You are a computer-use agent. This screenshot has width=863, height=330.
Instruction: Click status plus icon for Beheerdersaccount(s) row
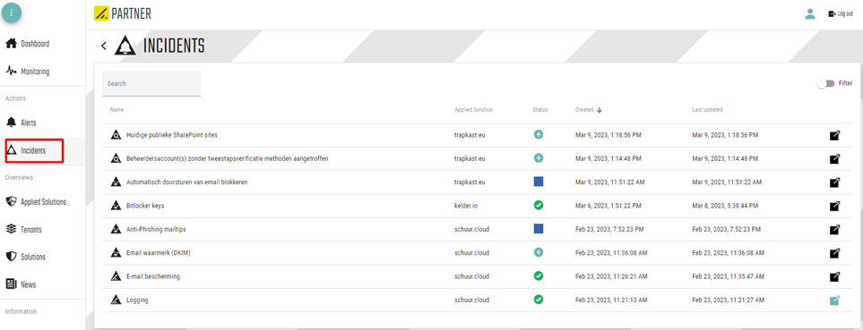point(539,158)
